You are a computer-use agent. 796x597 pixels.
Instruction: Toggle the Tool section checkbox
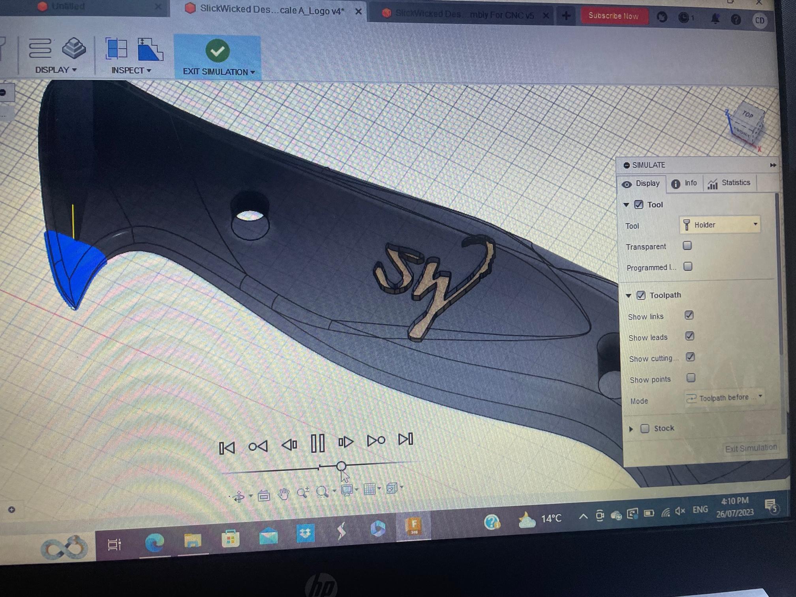coord(639,205)
